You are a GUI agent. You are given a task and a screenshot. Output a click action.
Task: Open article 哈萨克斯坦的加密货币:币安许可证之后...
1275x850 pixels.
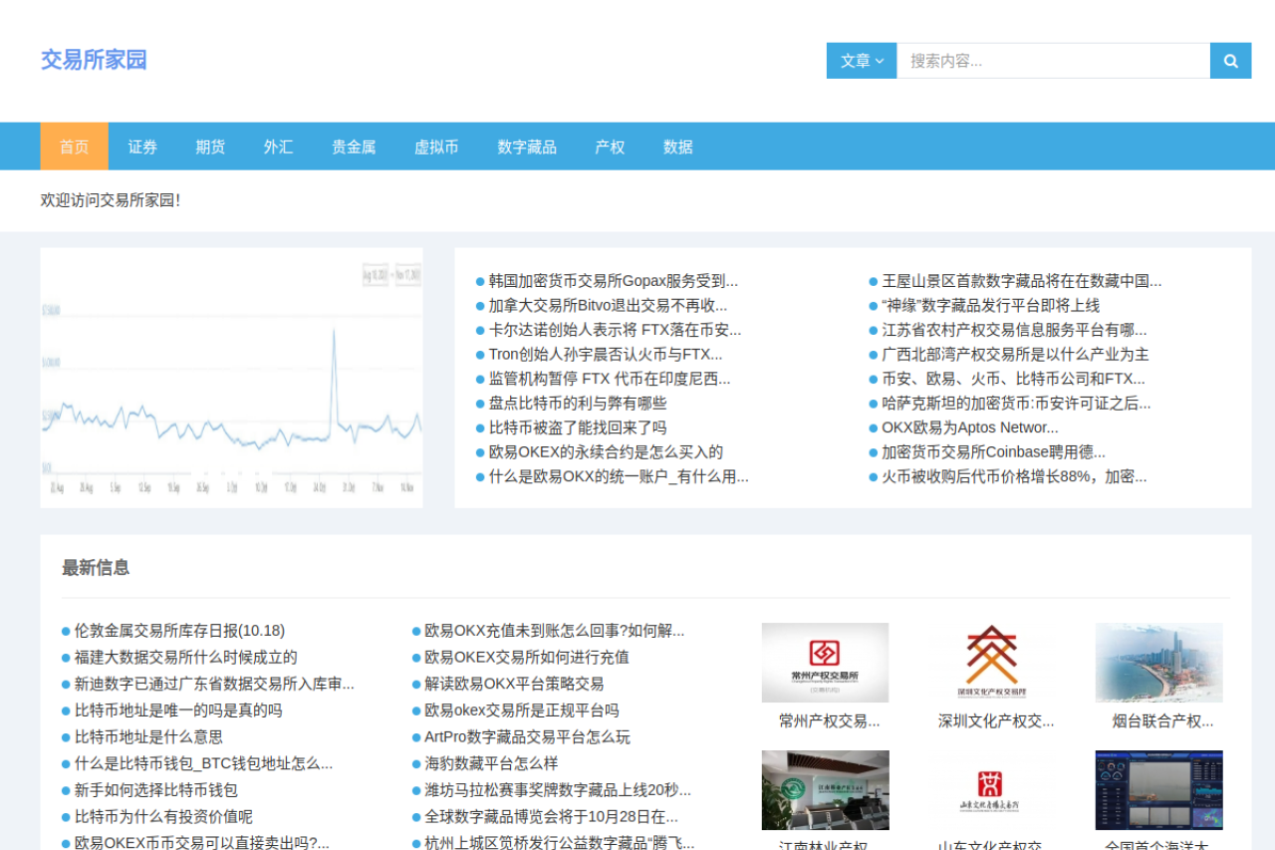[1016, 403]
